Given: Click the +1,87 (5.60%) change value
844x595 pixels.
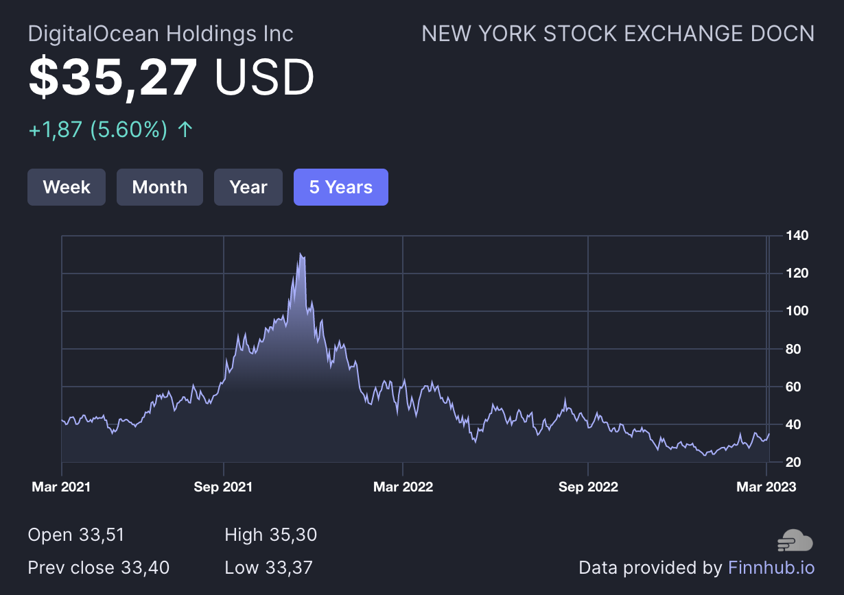Looking at the screenshot, I should (98, 130).
